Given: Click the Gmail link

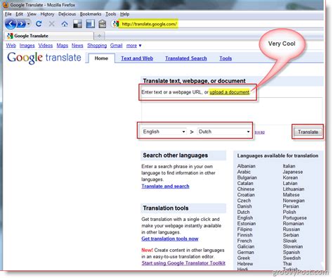Looking at the screenshot, I should tap(116, 46).
